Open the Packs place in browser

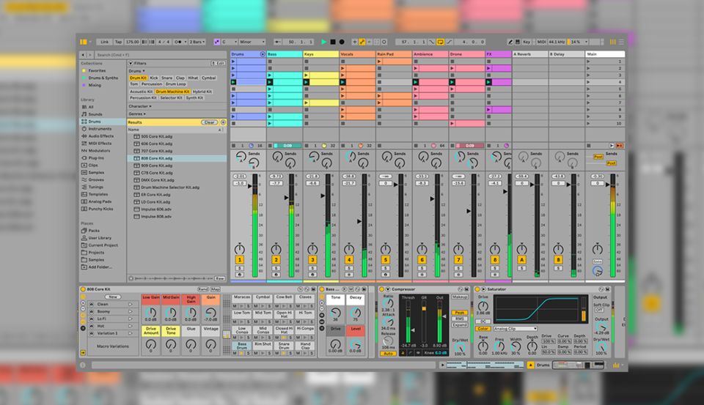click(93, 230)
